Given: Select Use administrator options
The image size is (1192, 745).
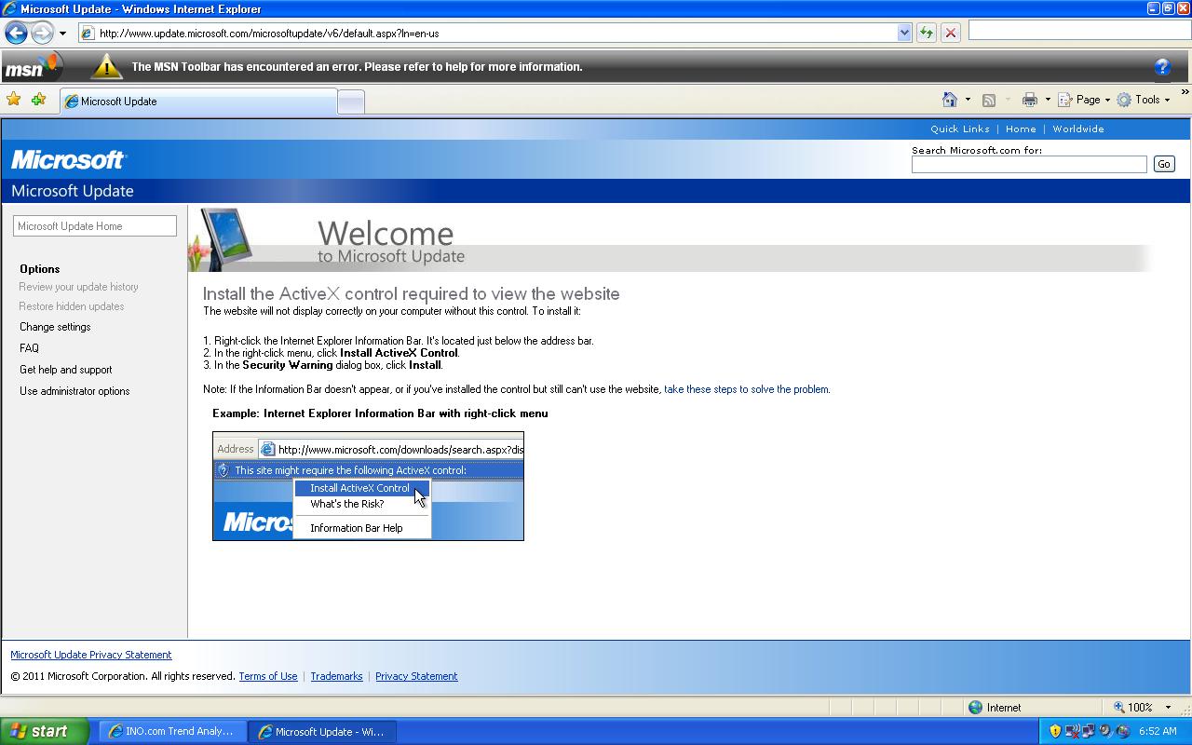Looking at the screenshot, I should point(74,391).
